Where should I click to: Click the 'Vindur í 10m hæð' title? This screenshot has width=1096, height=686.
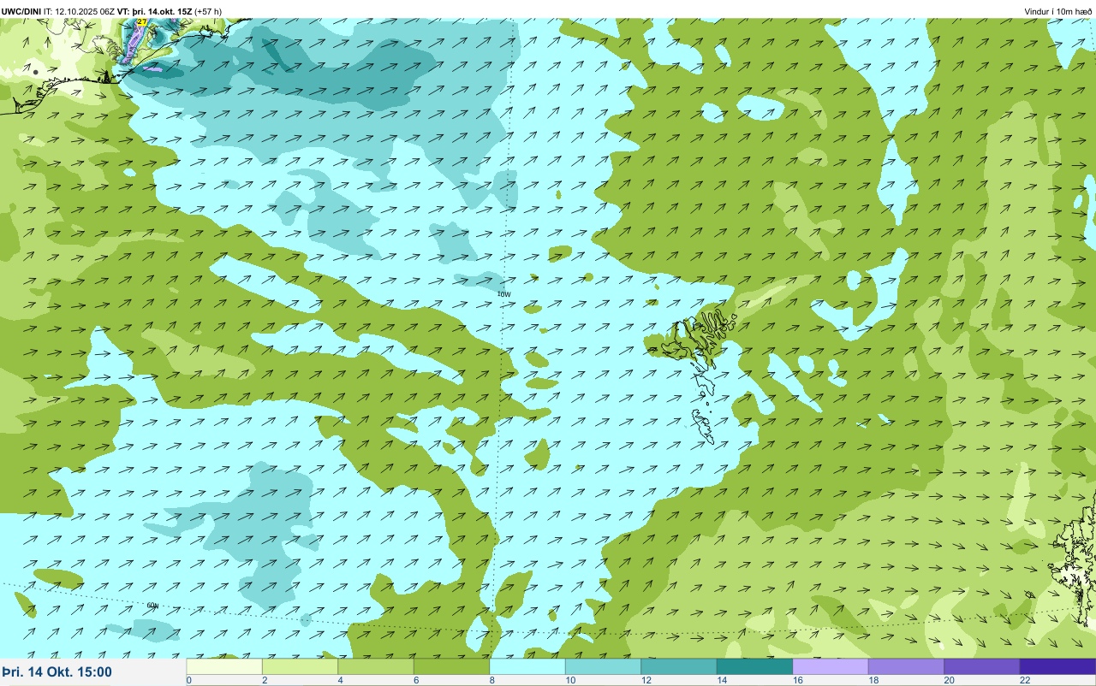1058,11
